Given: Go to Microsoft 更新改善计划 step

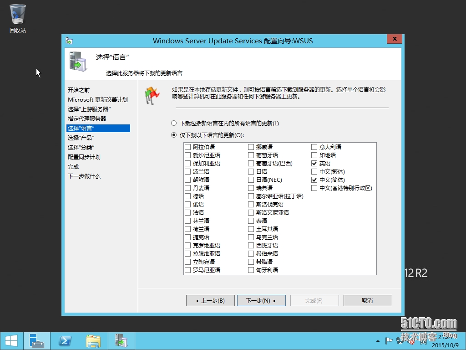Looking at the screenshot, I should tap(98, 99).
